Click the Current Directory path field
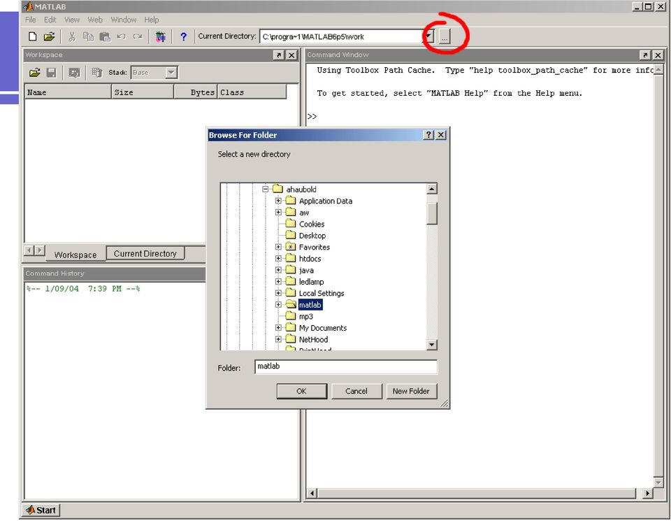 point(342,37)
